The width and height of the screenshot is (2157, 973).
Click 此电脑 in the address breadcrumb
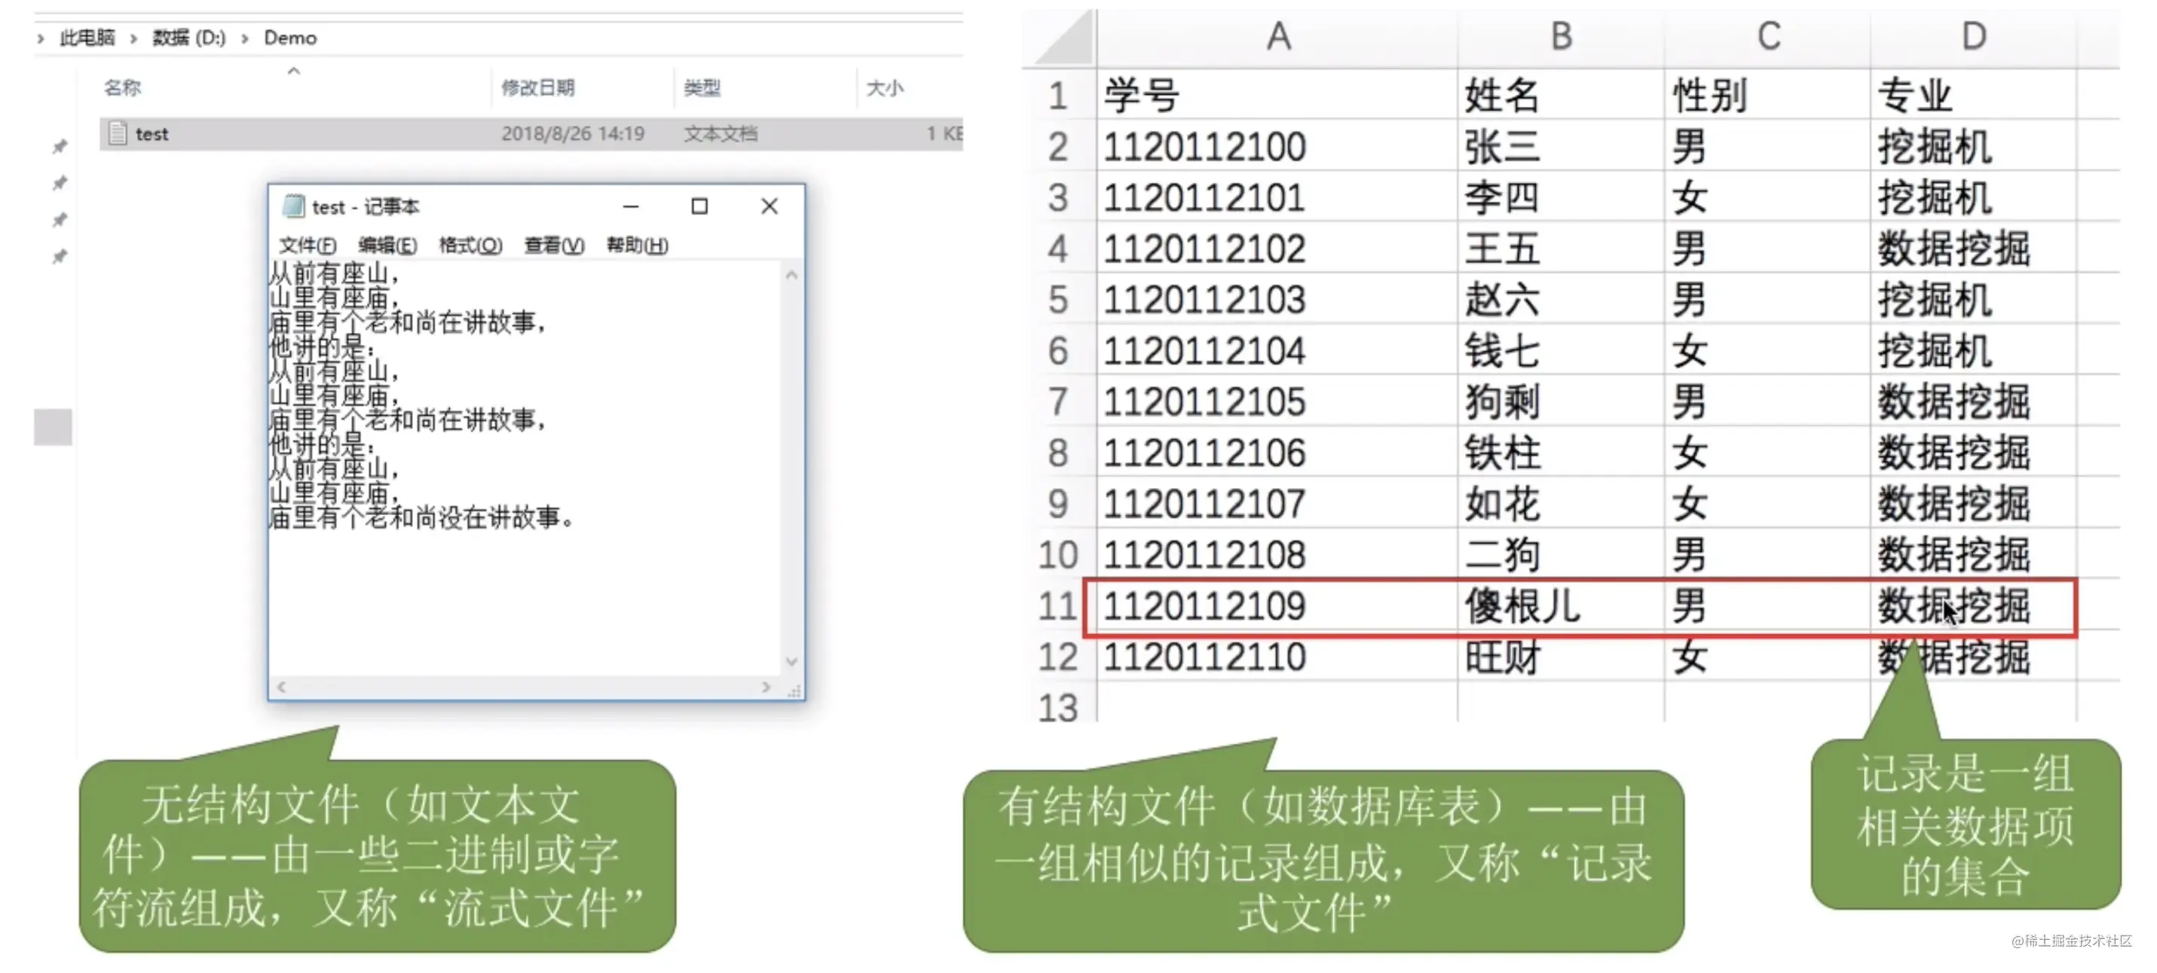coord(87,38)
